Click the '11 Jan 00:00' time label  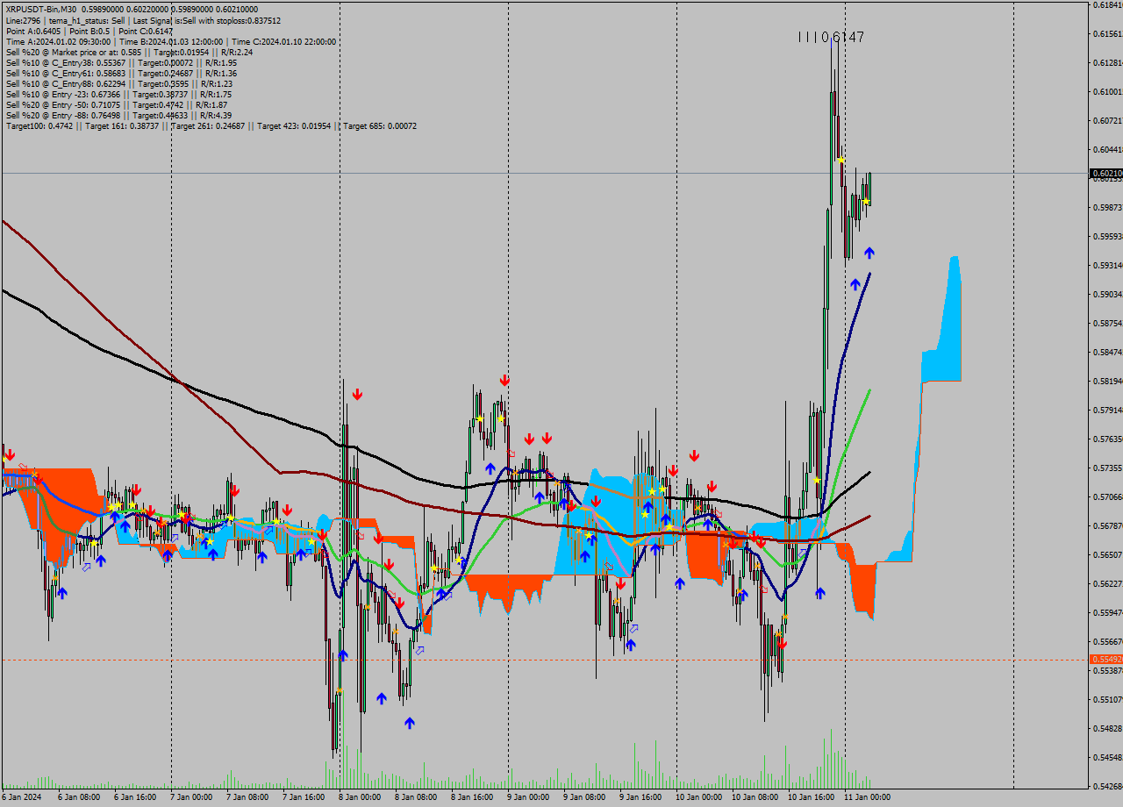867,797
